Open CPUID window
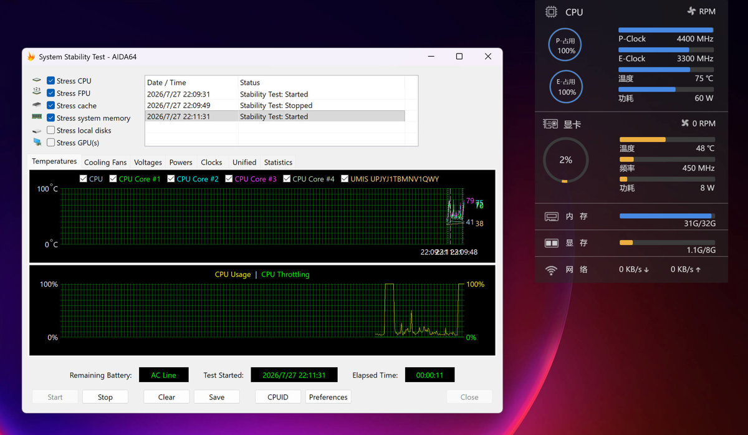Image resolution: width=748 pixels, height=435 pixels. 278,397
